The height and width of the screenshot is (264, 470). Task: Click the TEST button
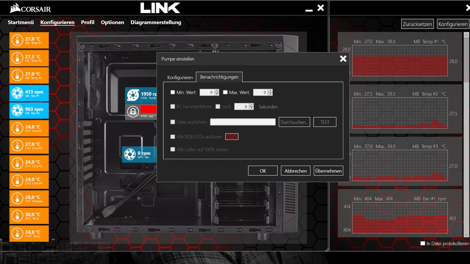pyautogui.click(x=325, y=122)
